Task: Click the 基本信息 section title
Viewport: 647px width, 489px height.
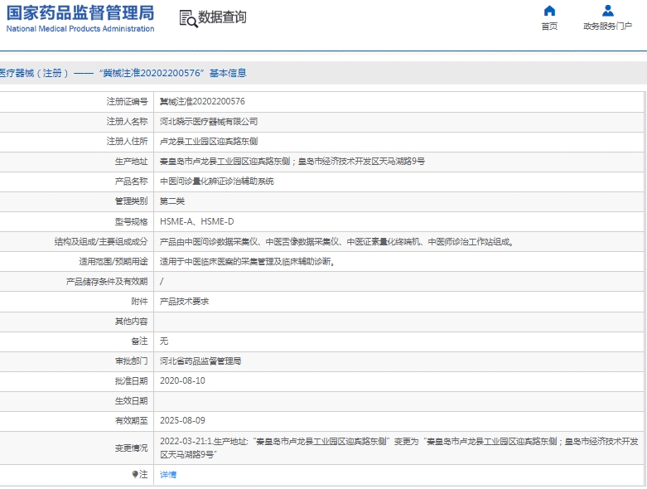Action: point(228,73)
